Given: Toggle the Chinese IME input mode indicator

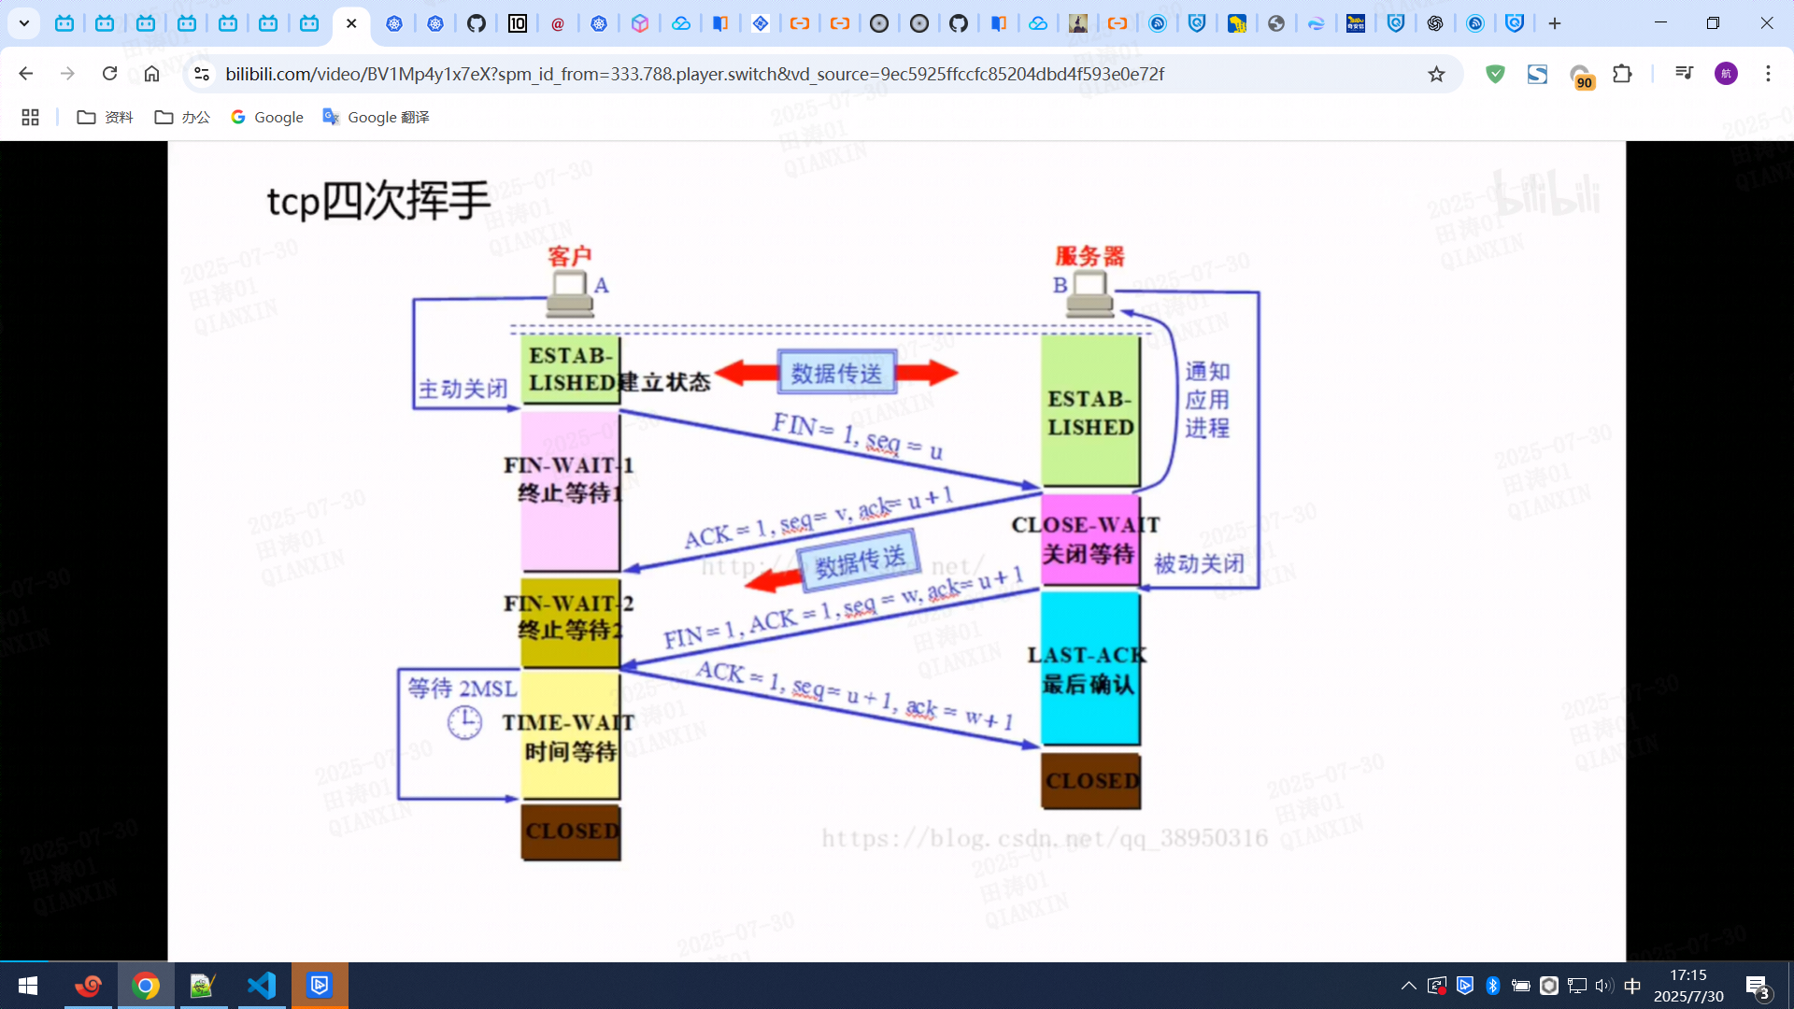Looking at the screenshot, I should tap(1632, 986).
